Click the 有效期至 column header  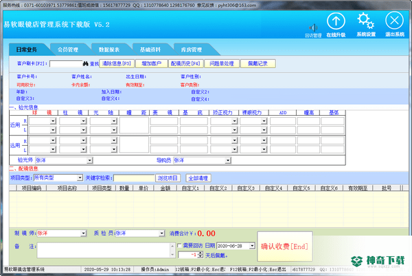[x=358, y=188]
